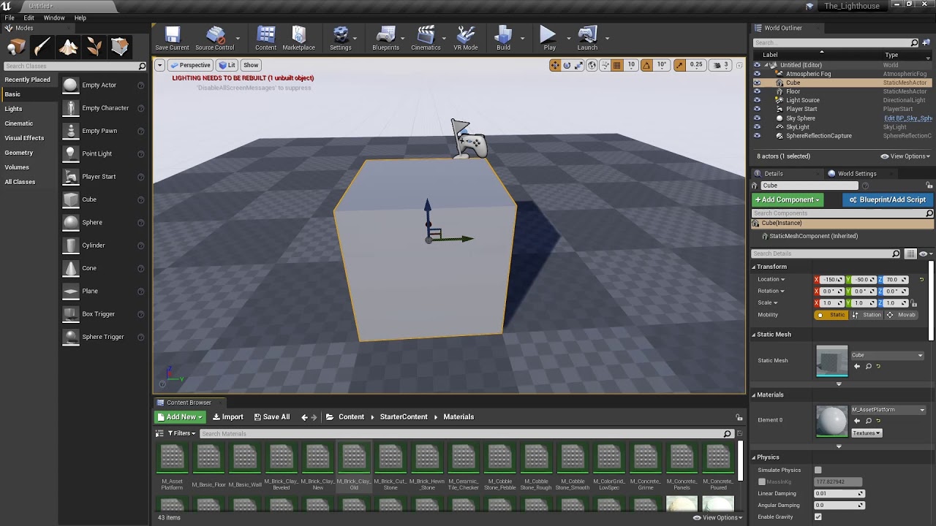Open the Lit view mode dropdown
This screenshot has height=526, width=936.
click(227, 65)
